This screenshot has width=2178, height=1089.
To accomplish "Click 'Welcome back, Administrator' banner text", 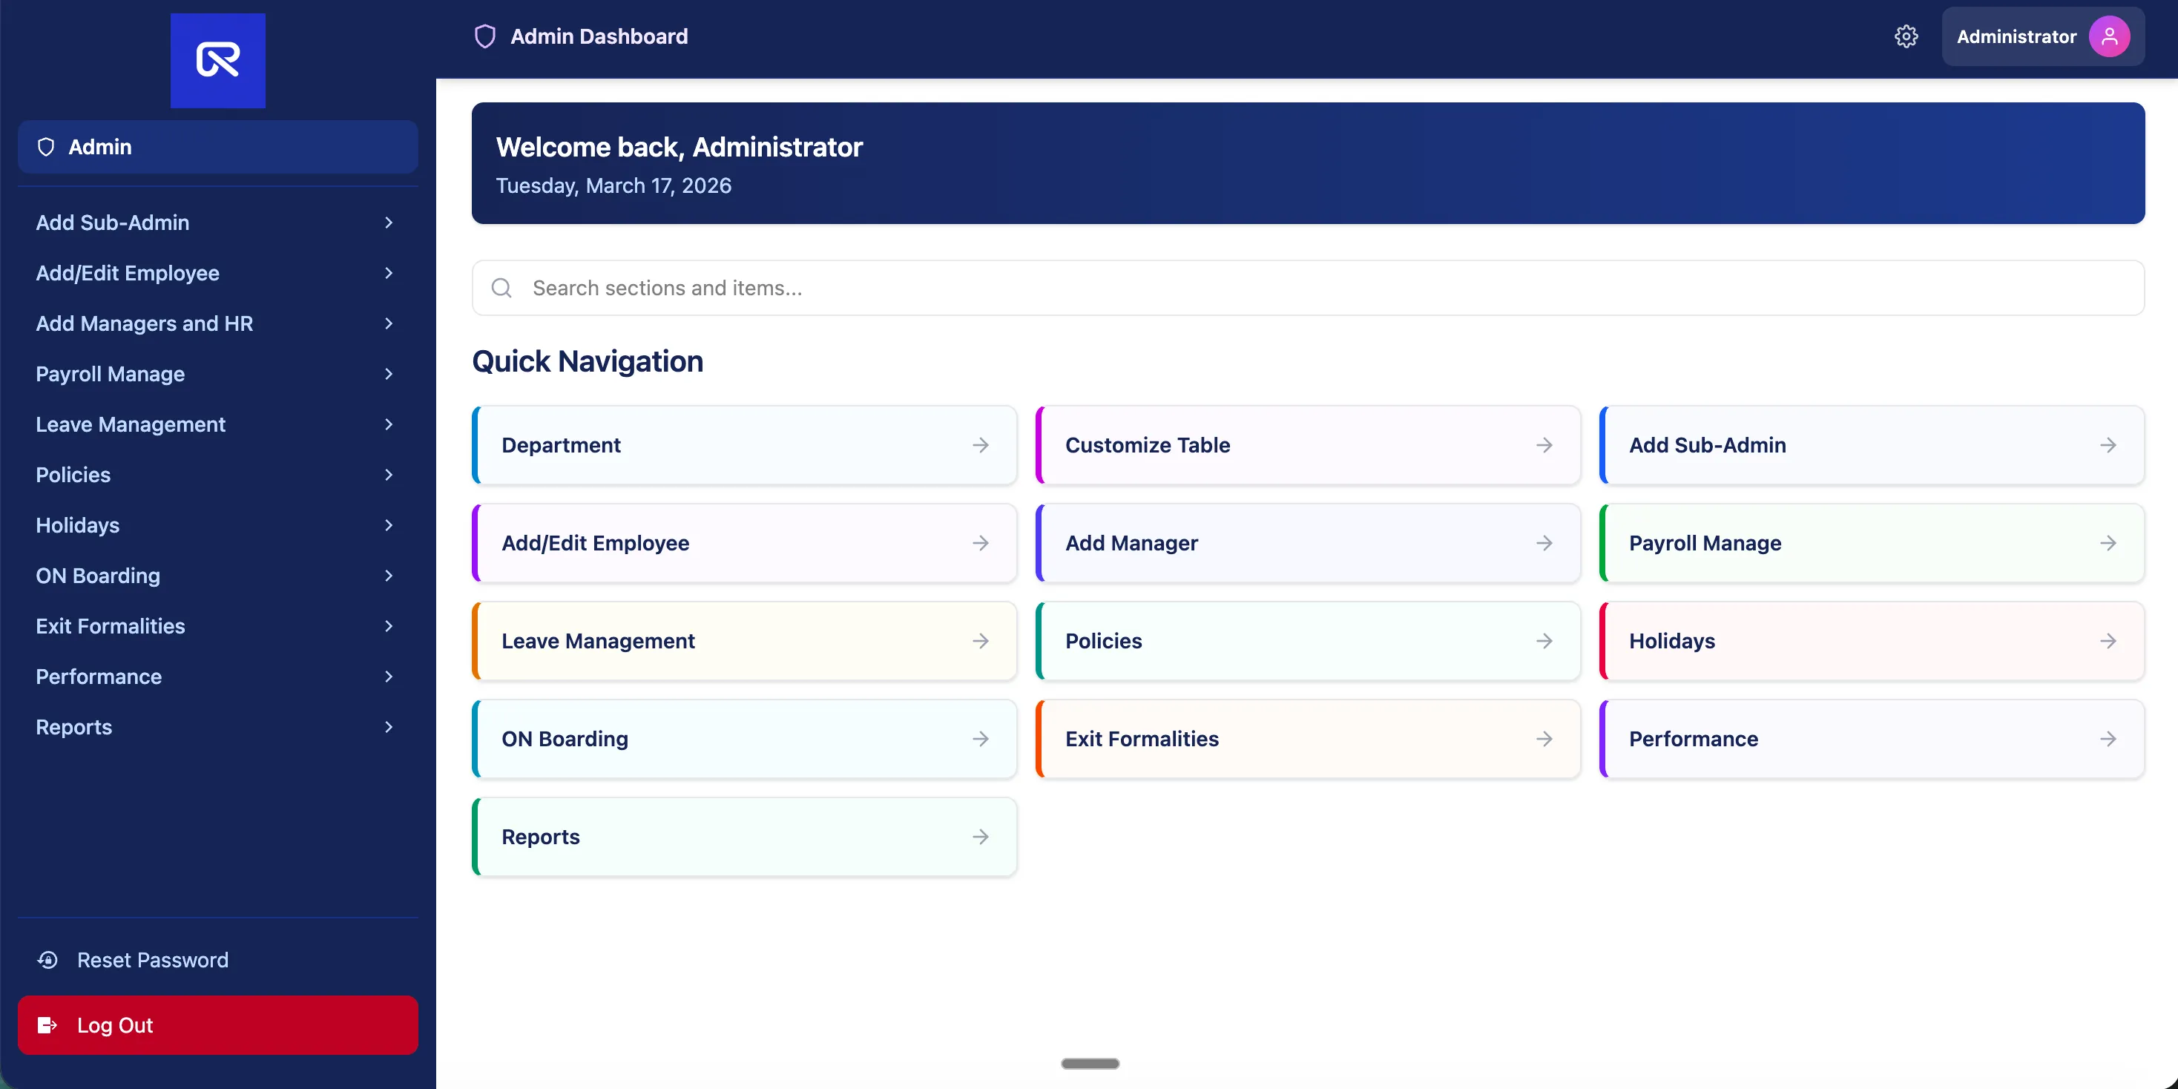I will tap(679, 147).
